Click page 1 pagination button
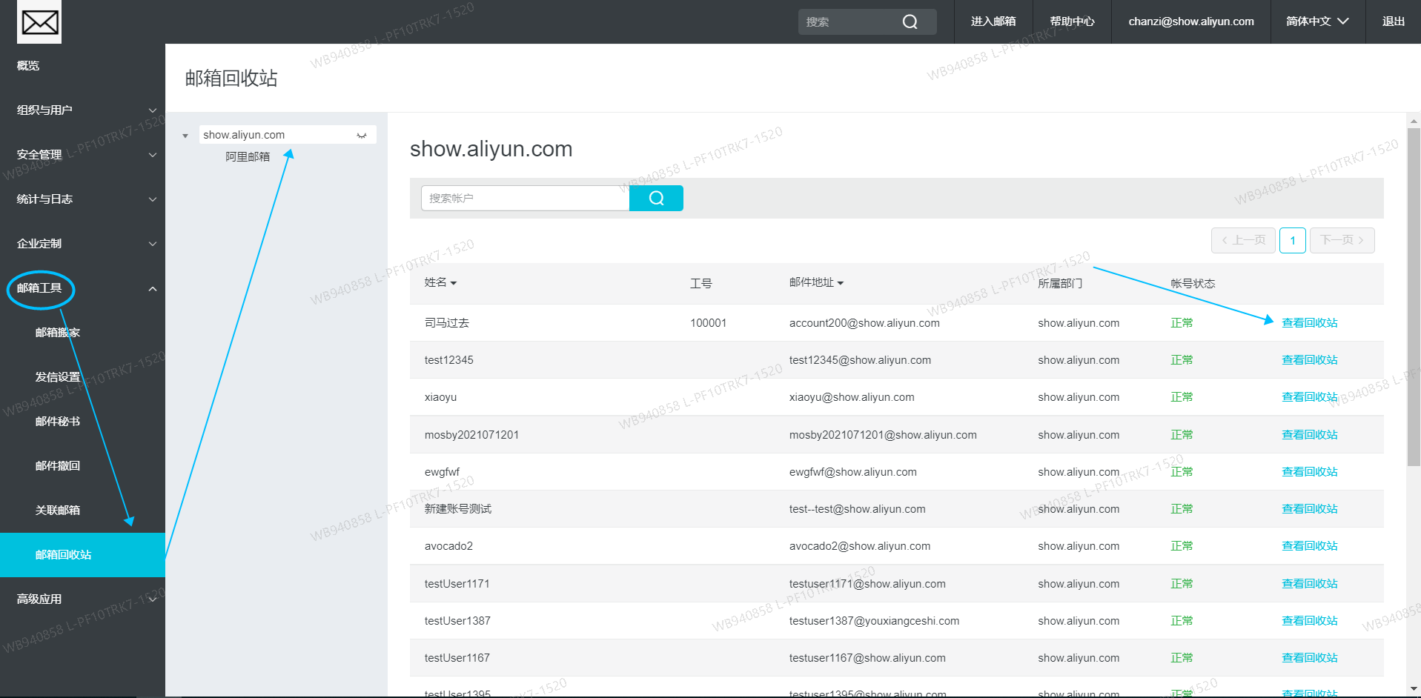The image size is (1421, 698). (1292, 240)
